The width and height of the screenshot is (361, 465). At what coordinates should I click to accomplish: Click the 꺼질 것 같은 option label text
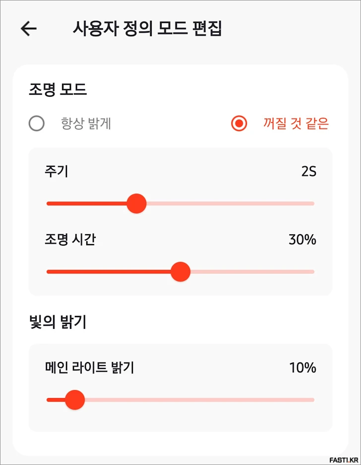tap(296, 123)
